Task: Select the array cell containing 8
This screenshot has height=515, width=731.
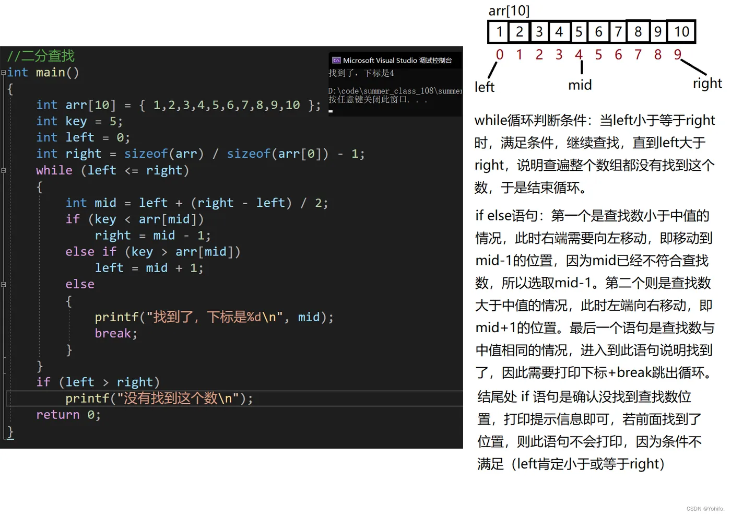Action: pos(638,31)
